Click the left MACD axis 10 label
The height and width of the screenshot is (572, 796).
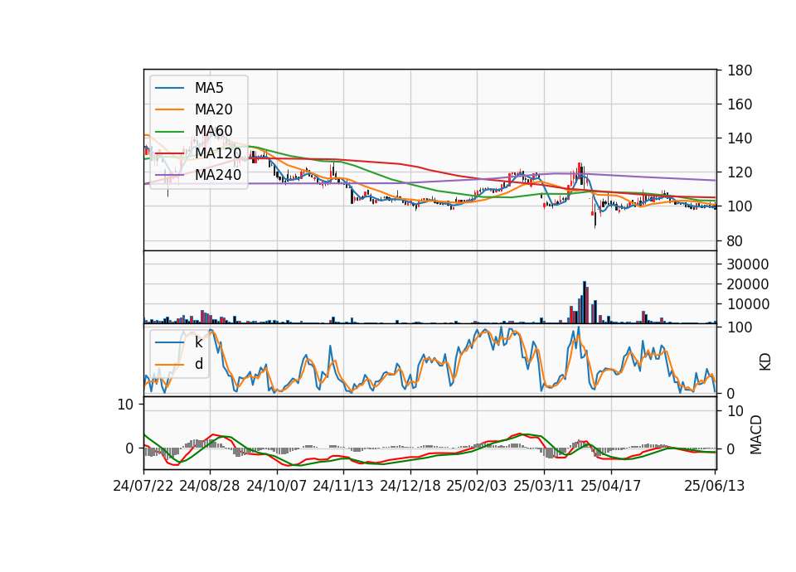coord(125,405)
